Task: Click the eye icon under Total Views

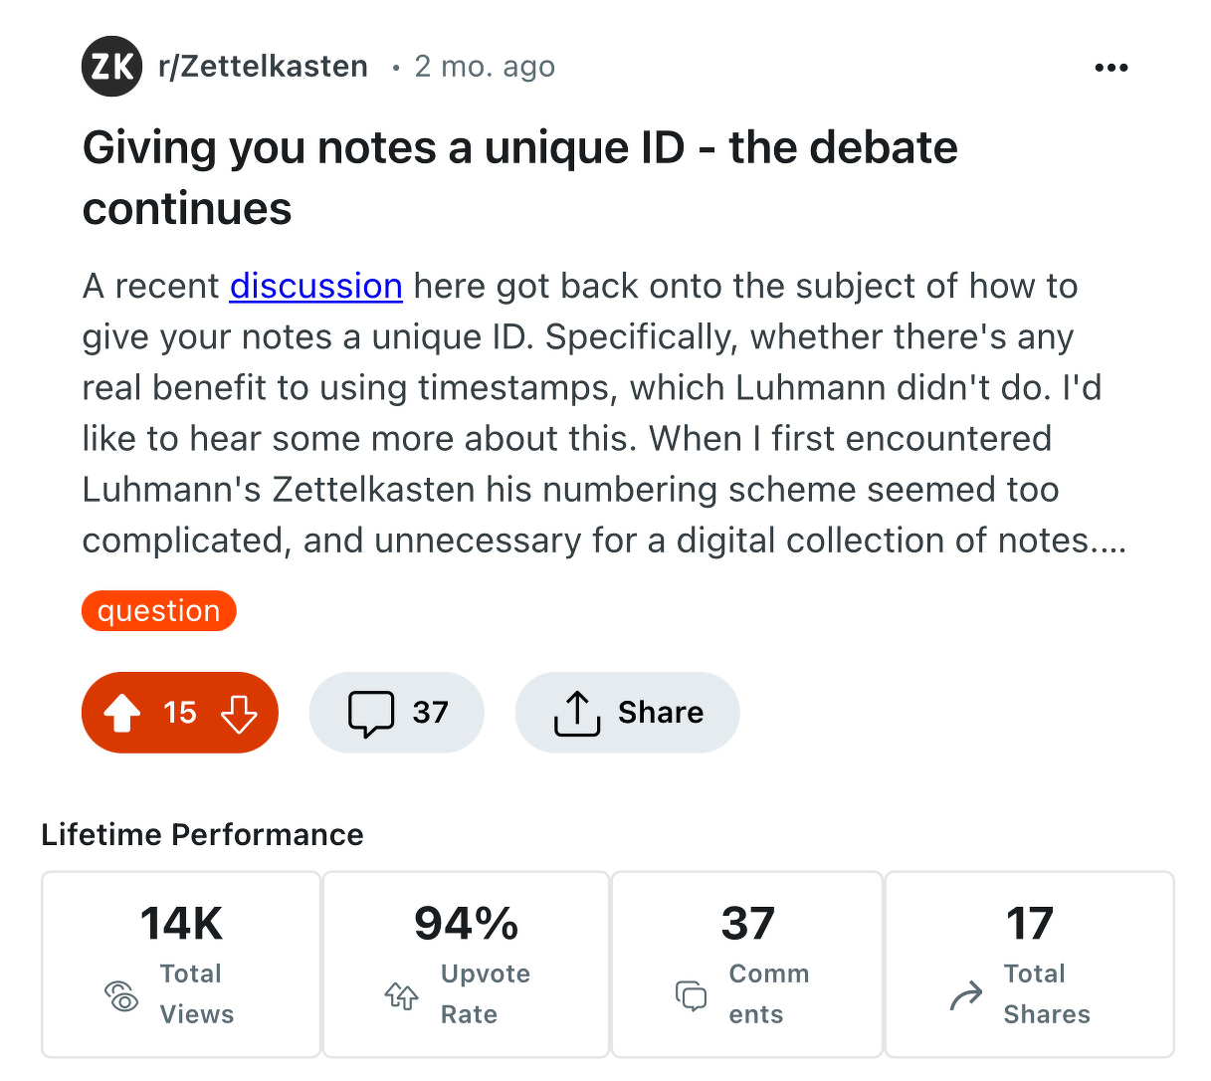Action: pos(121,994)
